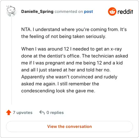The image size is (139, 138).
Task: Select the "7 upvotes" count label
Action: [23, 113]
